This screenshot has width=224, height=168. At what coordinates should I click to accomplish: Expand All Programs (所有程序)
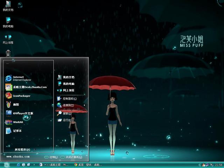[22, 149]
